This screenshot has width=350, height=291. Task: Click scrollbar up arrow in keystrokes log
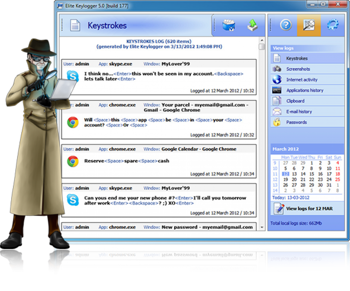pyautogui.click(x=262, y=40)
